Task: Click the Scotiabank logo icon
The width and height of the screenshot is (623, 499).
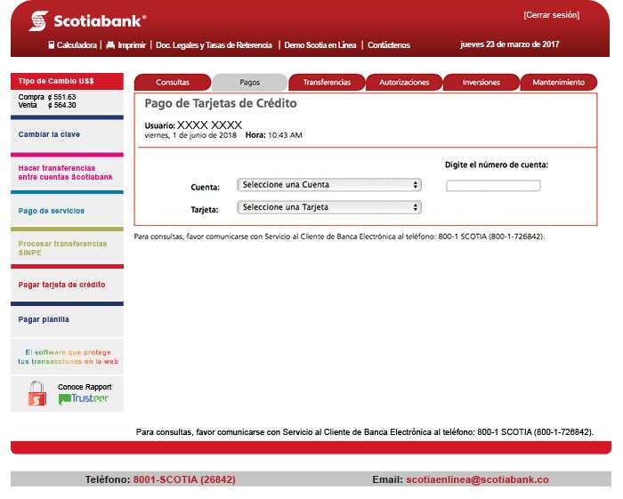Action: point(38,20)
